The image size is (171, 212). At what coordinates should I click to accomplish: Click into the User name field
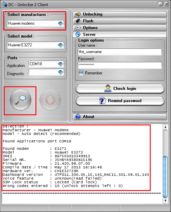(120, 52)
